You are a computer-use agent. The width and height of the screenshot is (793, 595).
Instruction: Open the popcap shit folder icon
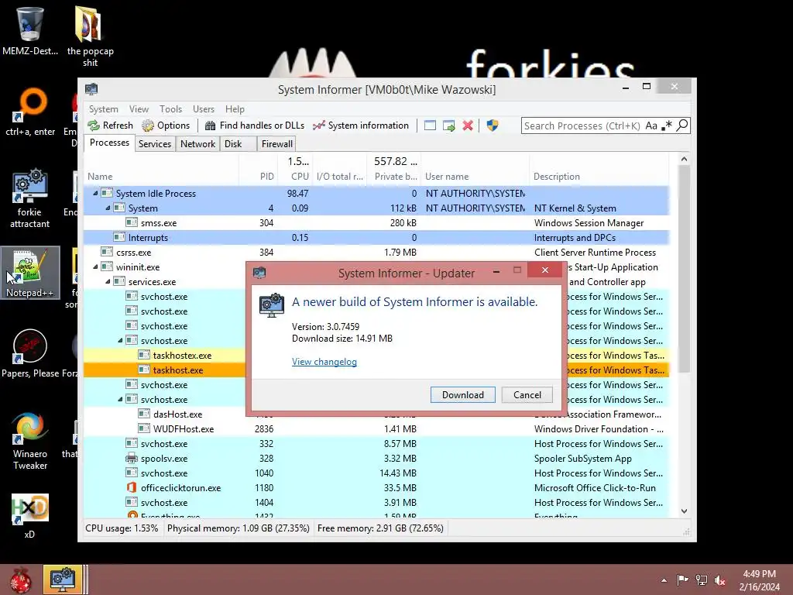pos(90,36)
